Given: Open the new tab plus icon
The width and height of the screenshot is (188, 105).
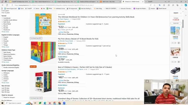Looking at the screenshot, I should click(x=169, y=2).
